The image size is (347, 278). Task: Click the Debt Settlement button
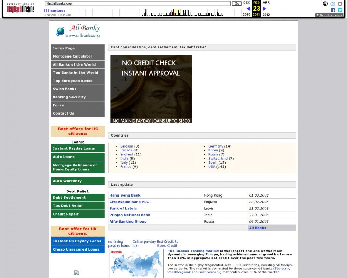click(78, 198)
